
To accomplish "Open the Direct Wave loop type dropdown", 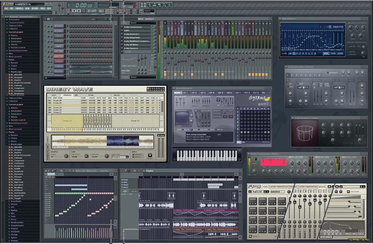I will [x=120, y=157].
